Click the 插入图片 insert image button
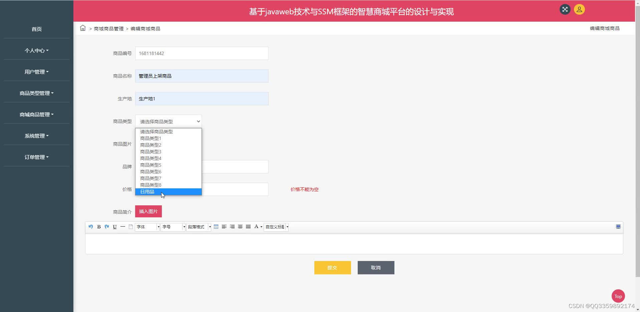Image resolution: width=640 pixels, height=312 pixels. point(148,211)
